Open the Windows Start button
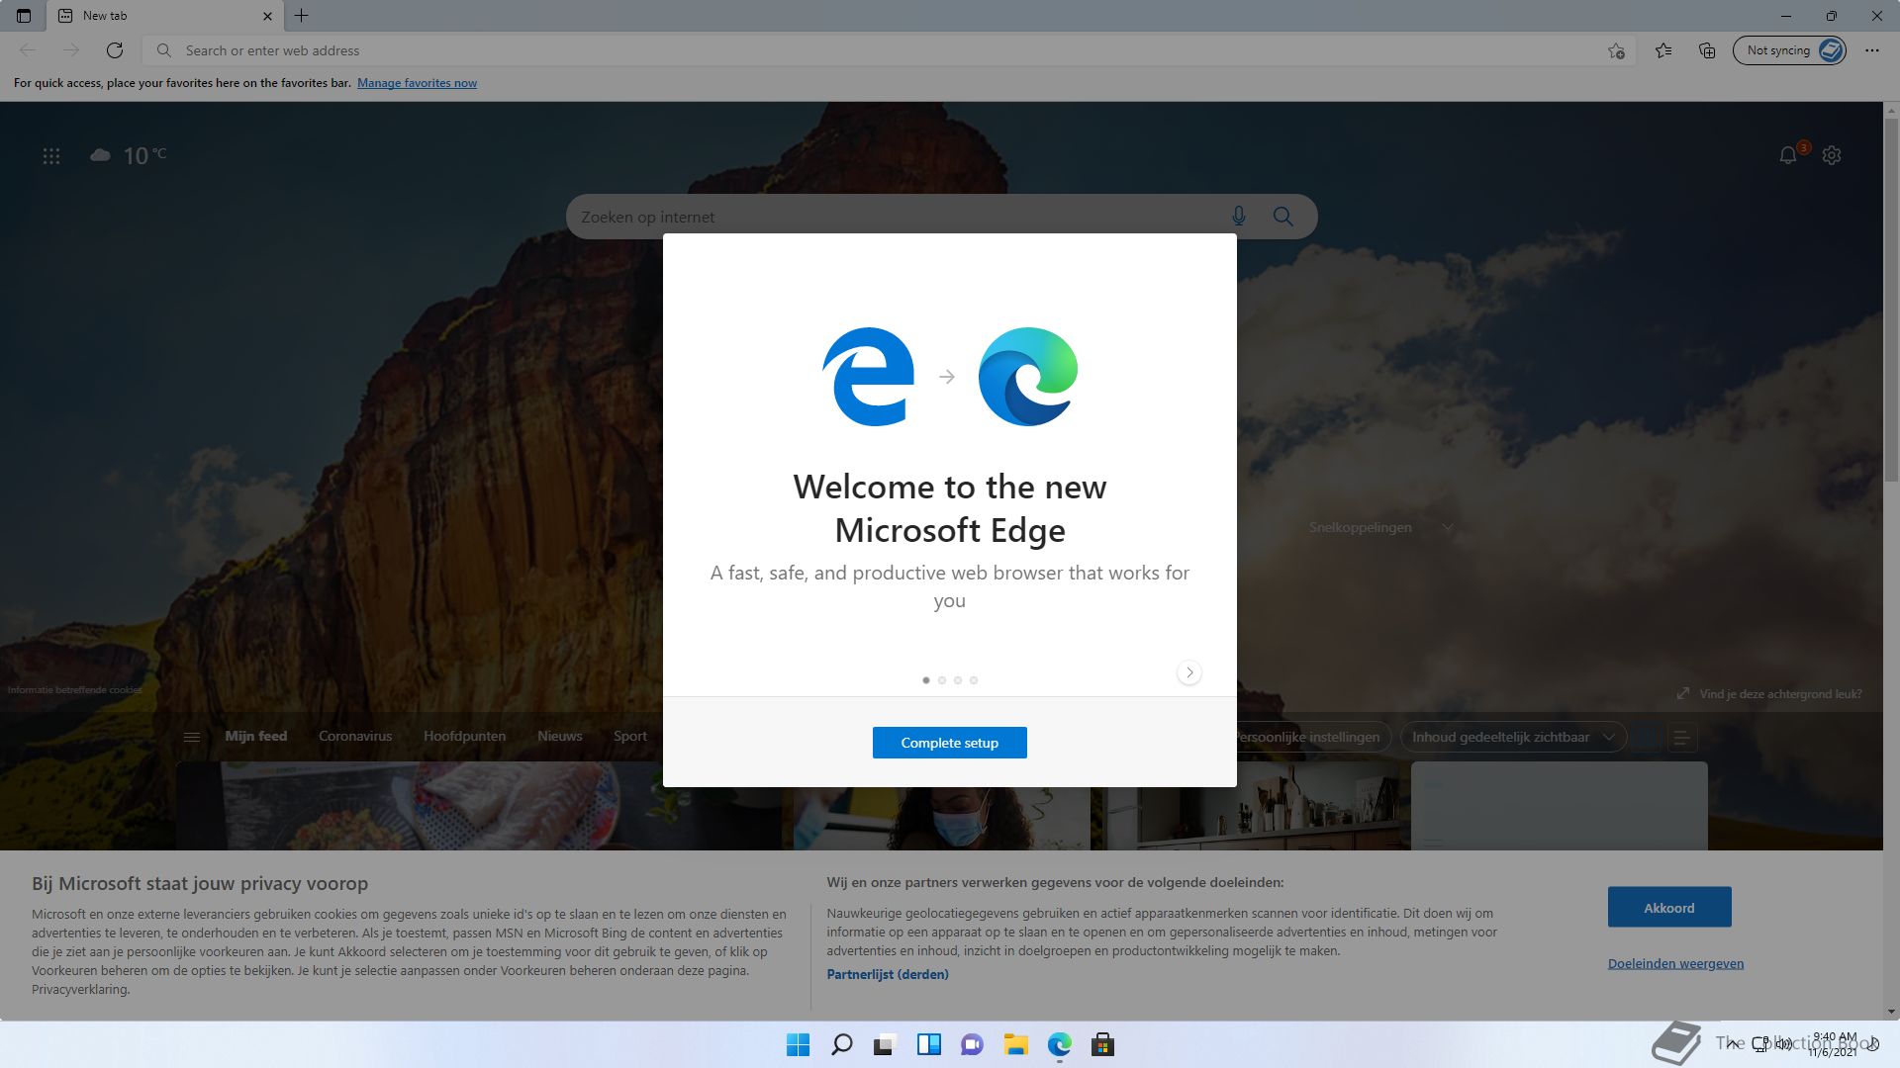 (798, 1044)
